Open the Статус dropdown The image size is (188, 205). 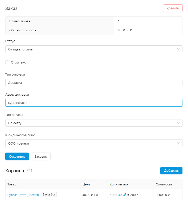(x=94, y=49)
